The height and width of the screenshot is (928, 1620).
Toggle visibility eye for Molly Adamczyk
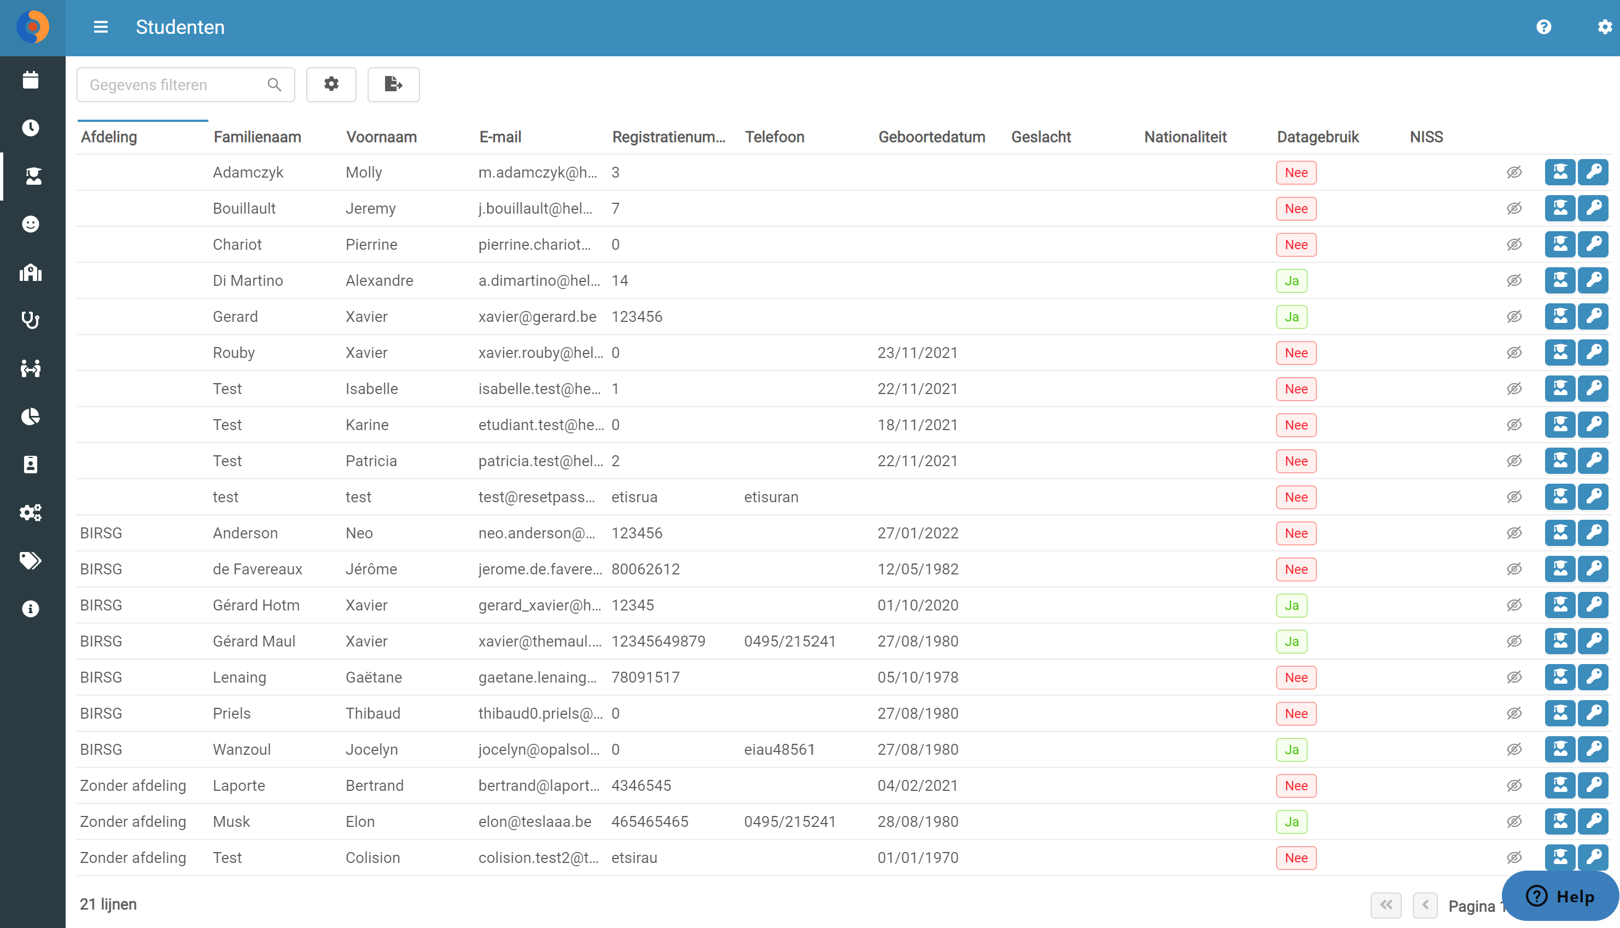coord(1514,172)
